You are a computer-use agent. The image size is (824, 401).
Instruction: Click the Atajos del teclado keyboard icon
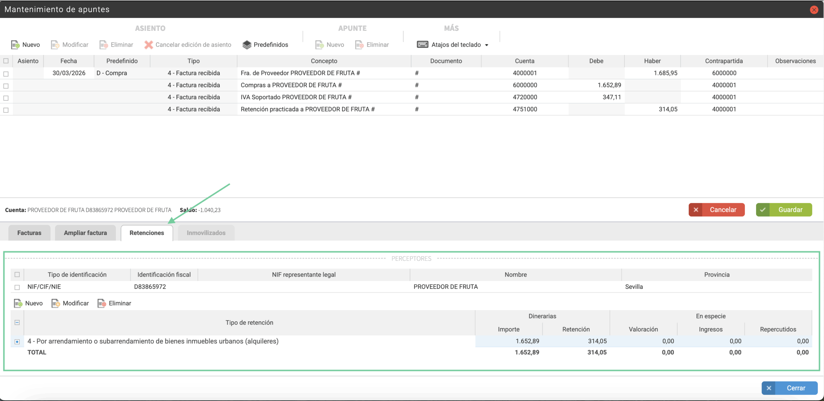pos(422,44)
